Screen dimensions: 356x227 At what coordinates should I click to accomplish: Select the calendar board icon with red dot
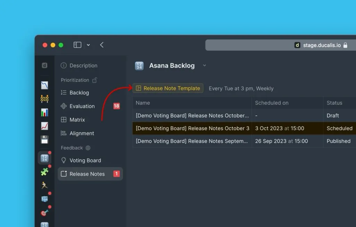point(44,157)
